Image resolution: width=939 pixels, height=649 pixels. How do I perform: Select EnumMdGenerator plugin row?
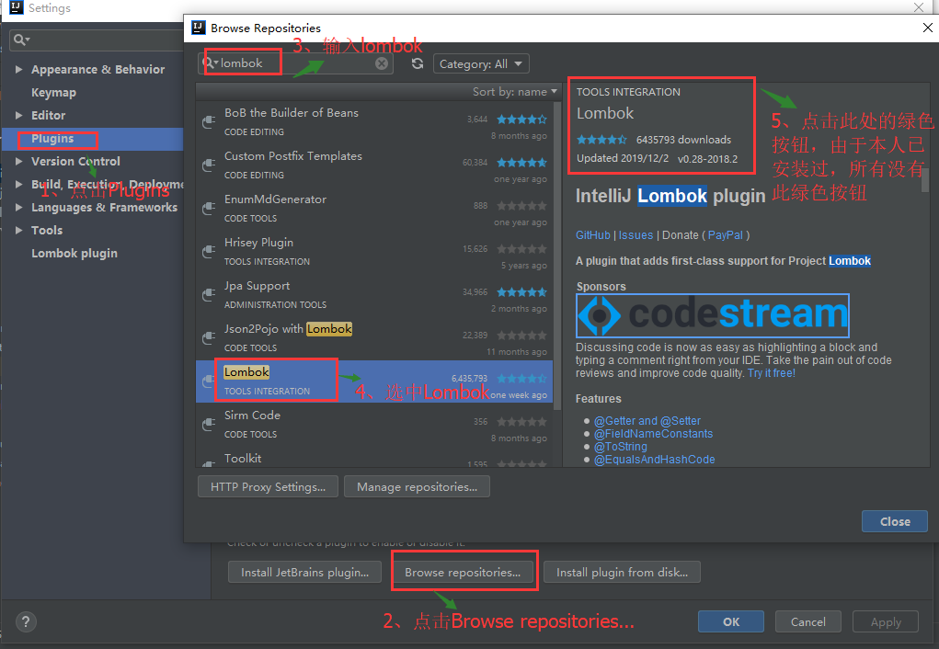(374, 209)
